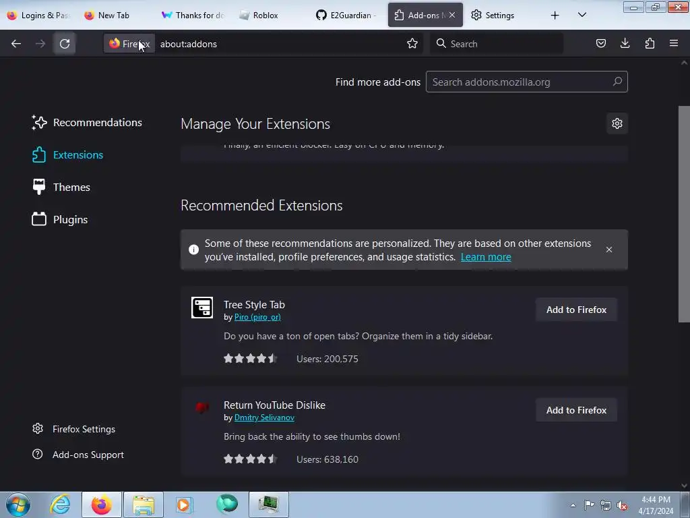The width and height of the screenshot is (690, 518).
Task: Open Recommendations in the sidebar
Action: pyautogui.click(x=87, y=123)
